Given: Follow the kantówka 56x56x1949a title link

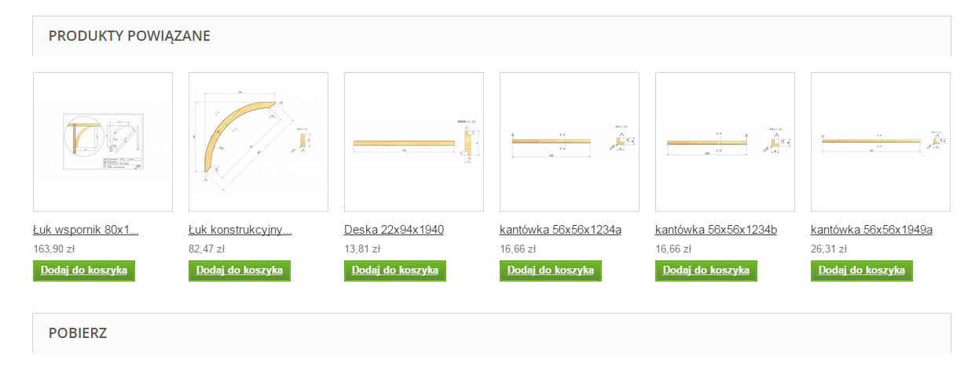Looking at the screenshot, I should [871, 230].
